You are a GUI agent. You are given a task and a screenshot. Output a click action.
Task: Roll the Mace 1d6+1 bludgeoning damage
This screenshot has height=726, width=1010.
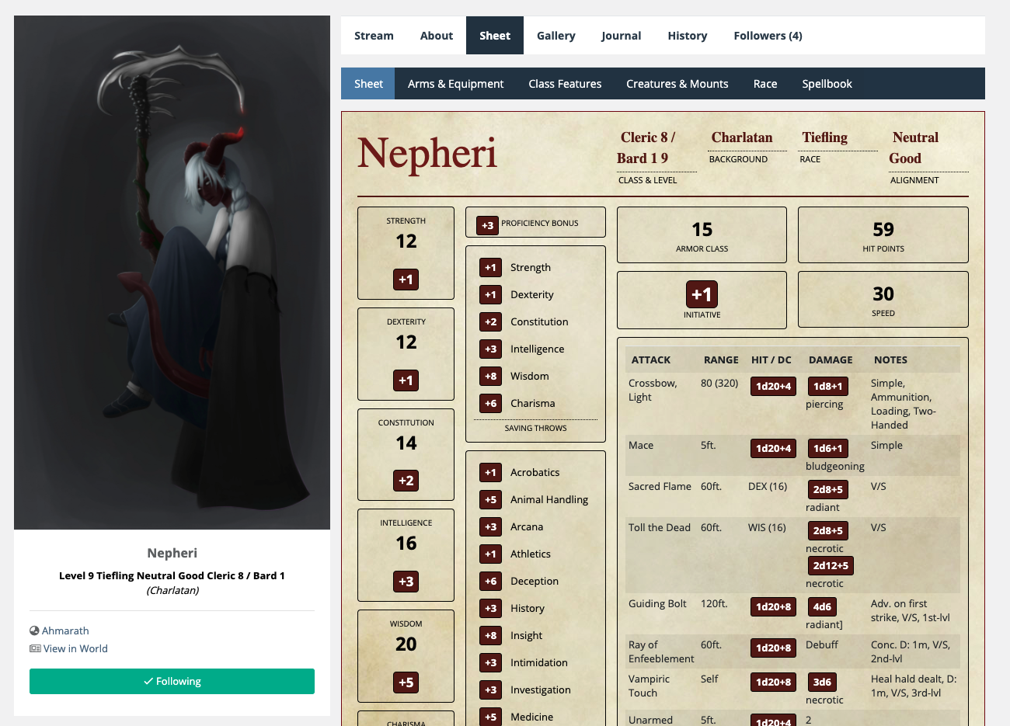[x=827, y=448]
